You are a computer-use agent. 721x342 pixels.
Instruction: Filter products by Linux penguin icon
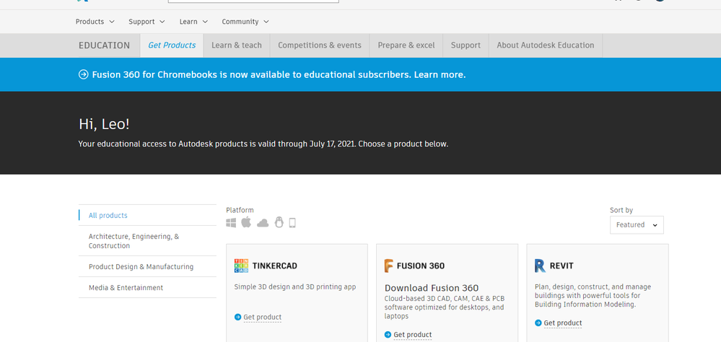point(279,222)
